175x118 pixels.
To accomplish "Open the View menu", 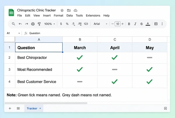I will pos(37,15).
